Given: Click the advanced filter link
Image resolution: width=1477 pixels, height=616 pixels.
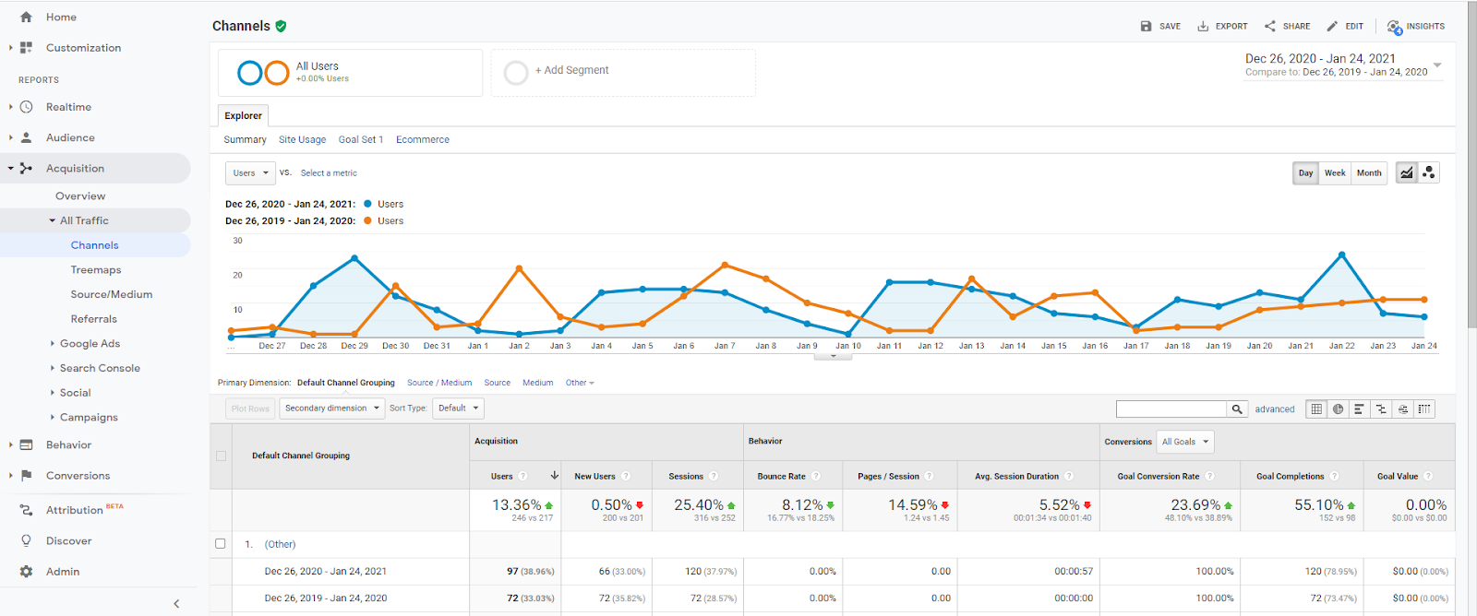Looking at the screenshot, I should tap(1274, 409).
